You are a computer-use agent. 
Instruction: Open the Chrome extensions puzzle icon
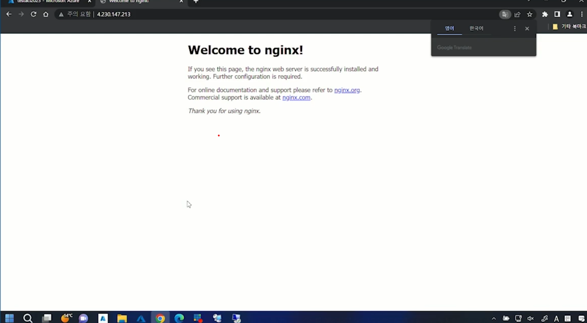(545, 14)
